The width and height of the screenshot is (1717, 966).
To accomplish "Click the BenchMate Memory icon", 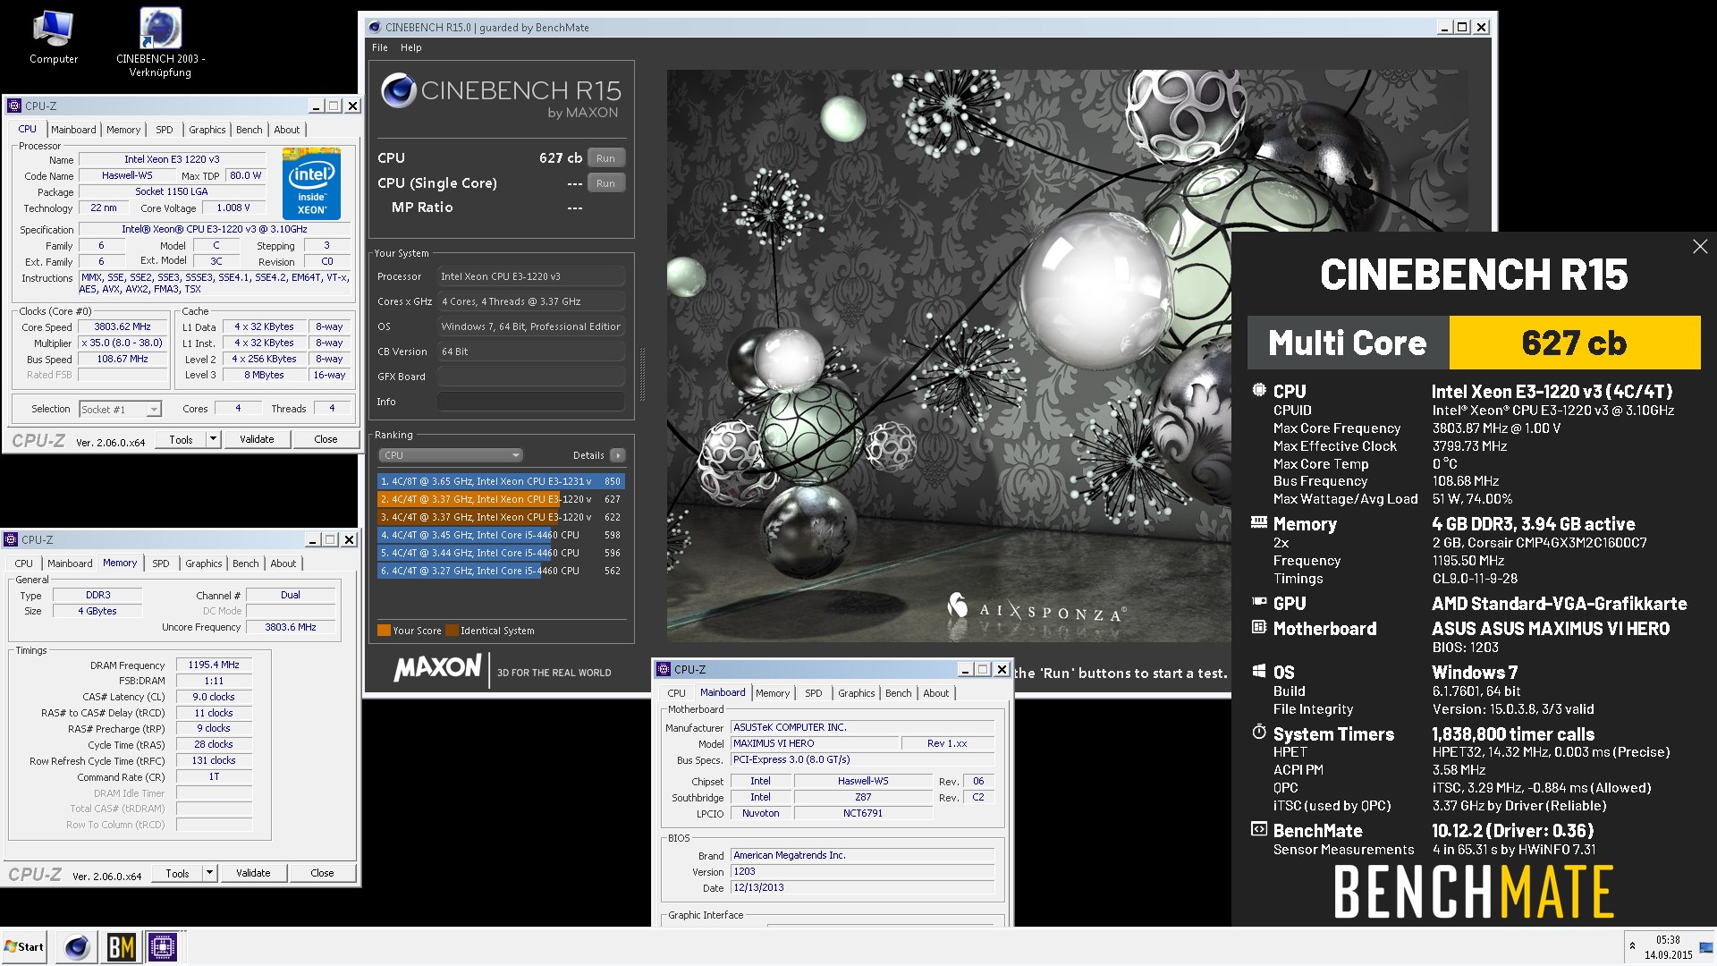I will pyautogui.click(x=1259, y=522).
